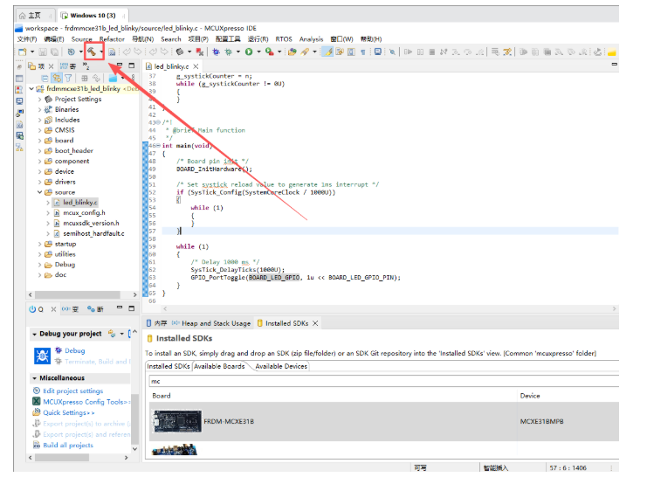
Task: Close the led_blinky.c editor tab
Action: (196, 66)
